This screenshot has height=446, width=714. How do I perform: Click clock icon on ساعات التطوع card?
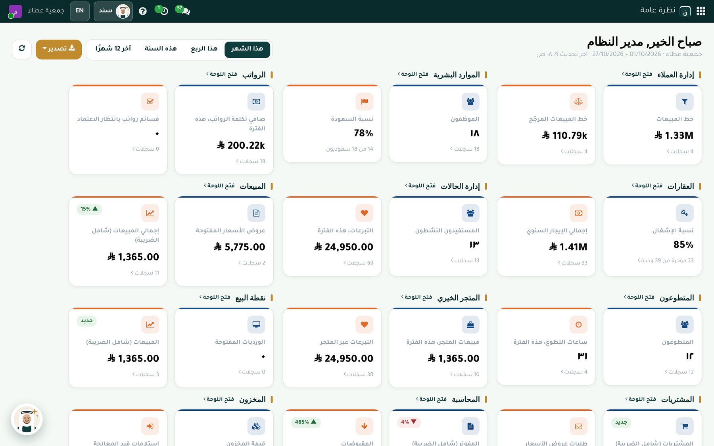578,324
